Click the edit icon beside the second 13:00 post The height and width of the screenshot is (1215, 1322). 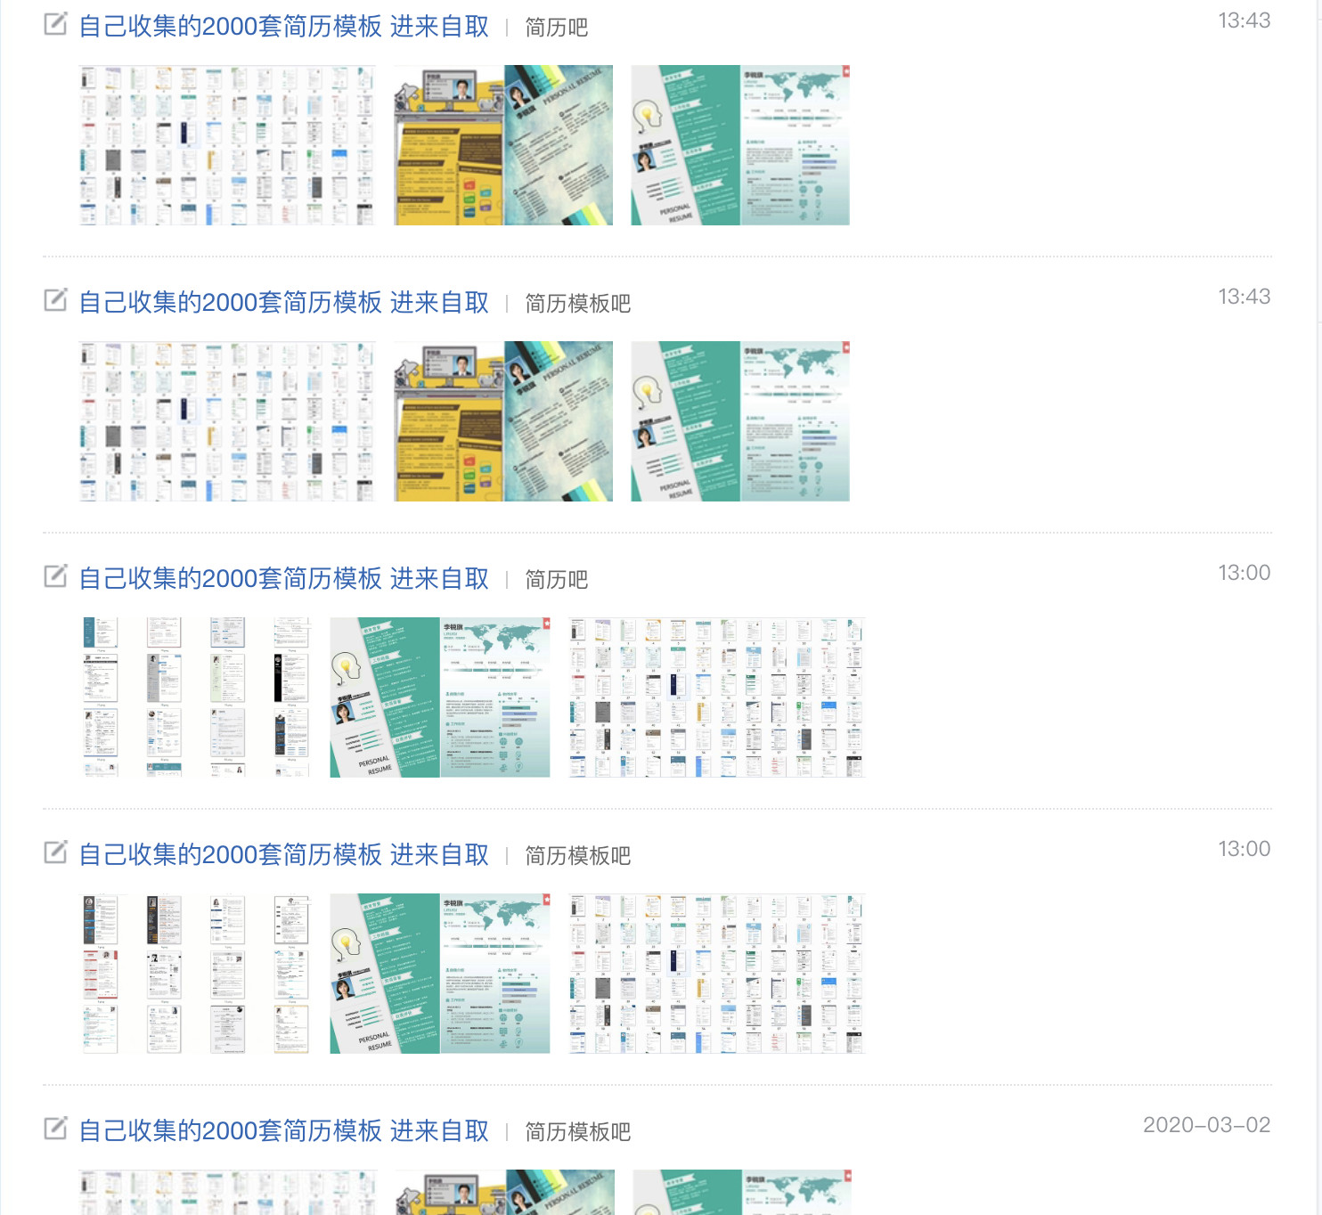(x=55, y=852)
